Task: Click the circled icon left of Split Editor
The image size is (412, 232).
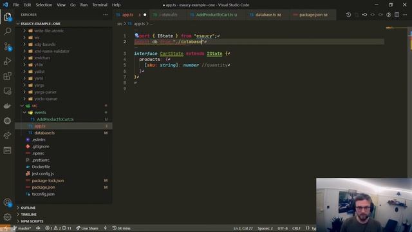Action: point(389,15)
